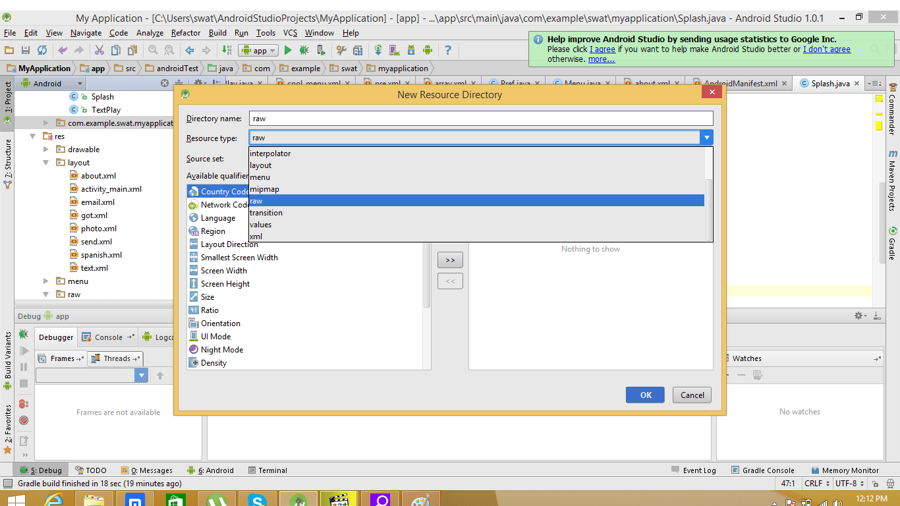Click Attach debugger to Android process icon
Image resolution: width=900 pixels, height=506 pixels.
tap(321, 50)
